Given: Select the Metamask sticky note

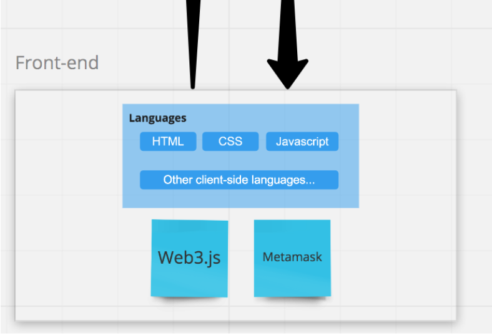Looking at the screenshot, I should tap(292, 258).
